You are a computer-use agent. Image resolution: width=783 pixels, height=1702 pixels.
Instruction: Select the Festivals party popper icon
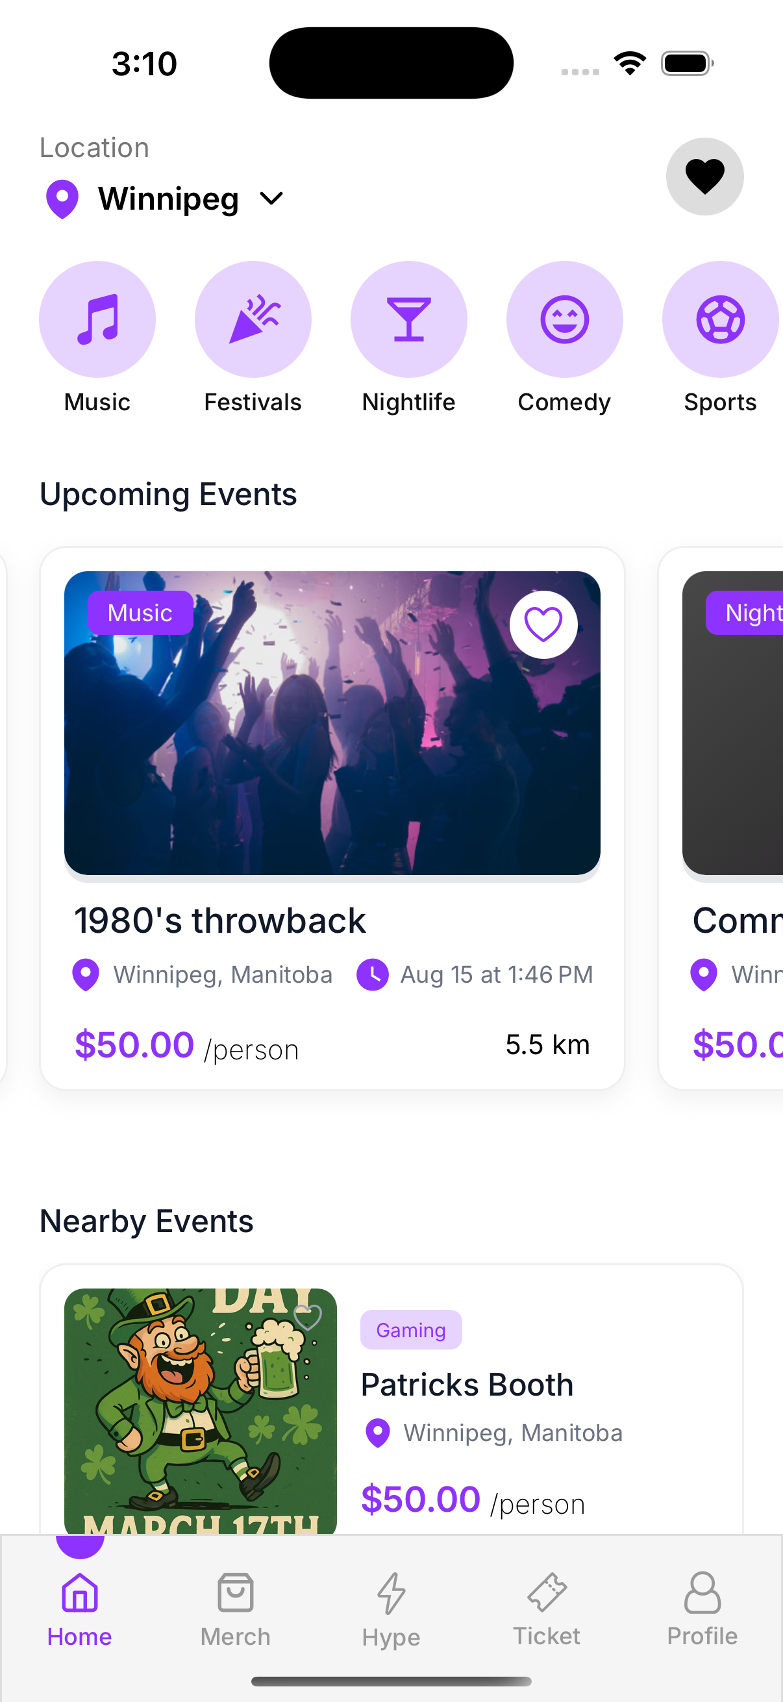coord(253,319)
